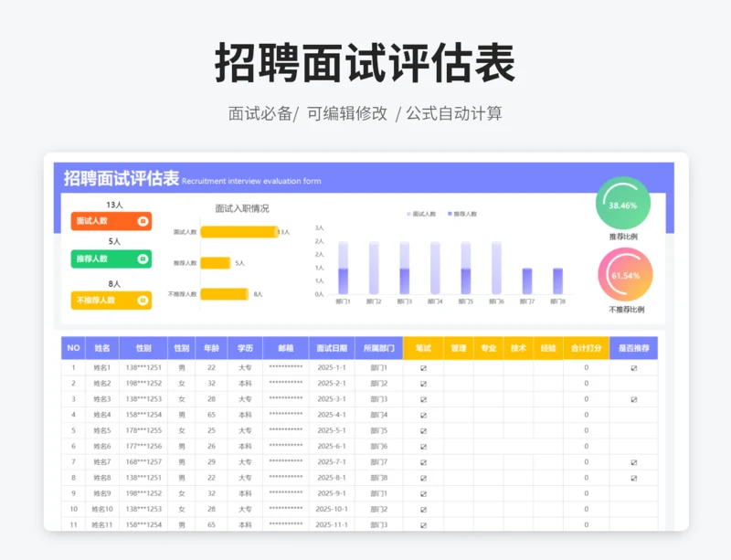Click the yellow 面试人数 bar showing 13人
Screen dimensions: 731x560
point(239,232)
